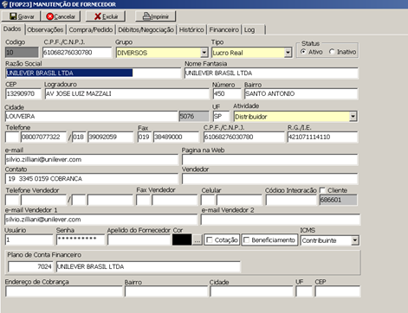Click the Logradouro field
Screen dimensions: 408x313
click(x=126, y=93)
